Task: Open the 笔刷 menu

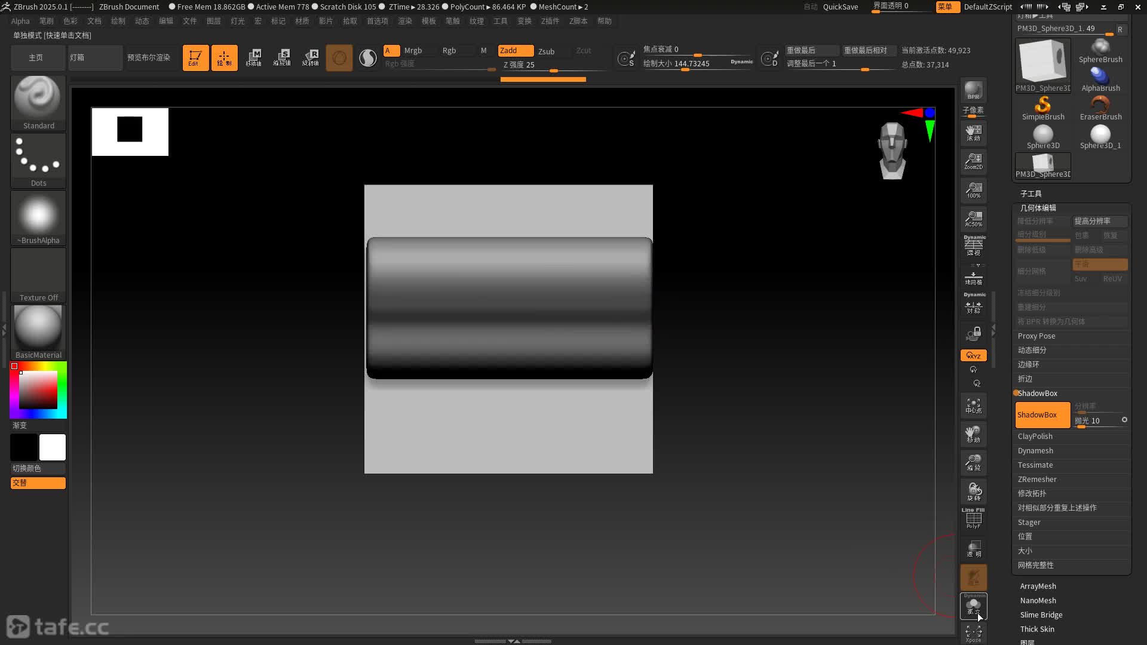Action: [x=47, y=21]
